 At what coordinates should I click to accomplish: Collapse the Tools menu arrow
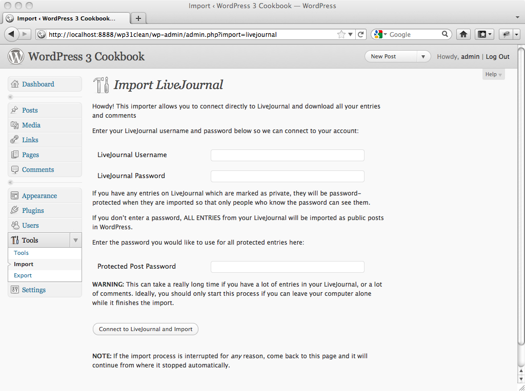click(76, 240)
